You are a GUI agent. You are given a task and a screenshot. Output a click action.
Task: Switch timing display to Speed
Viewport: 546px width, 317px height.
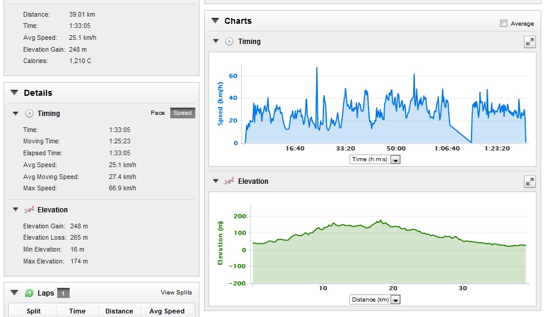tap(182, 113)
